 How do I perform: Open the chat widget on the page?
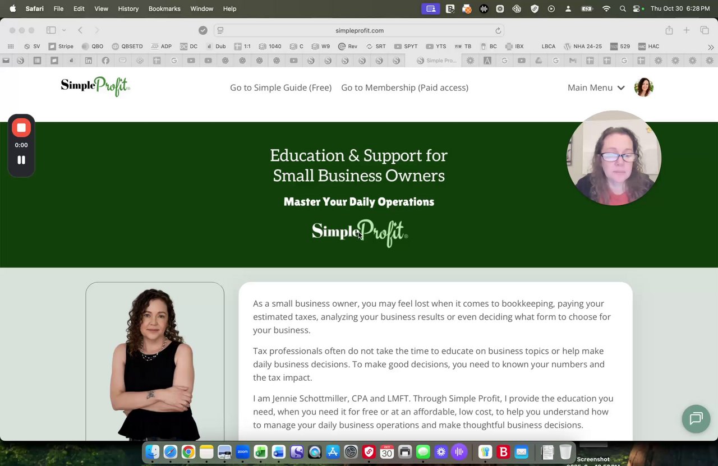pos(696,418)
